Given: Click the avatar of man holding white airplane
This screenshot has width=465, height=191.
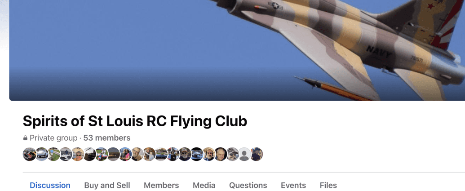Looking at the screenshot, I should click(66, 154).
